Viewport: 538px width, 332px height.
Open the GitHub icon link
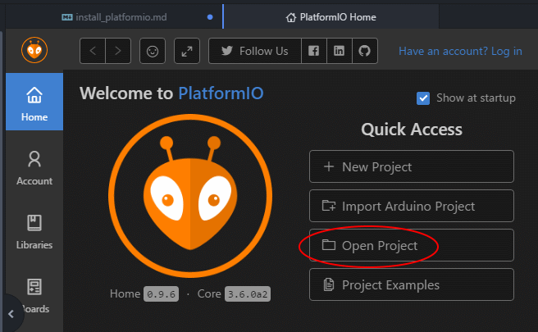click(x=365, y=51)
